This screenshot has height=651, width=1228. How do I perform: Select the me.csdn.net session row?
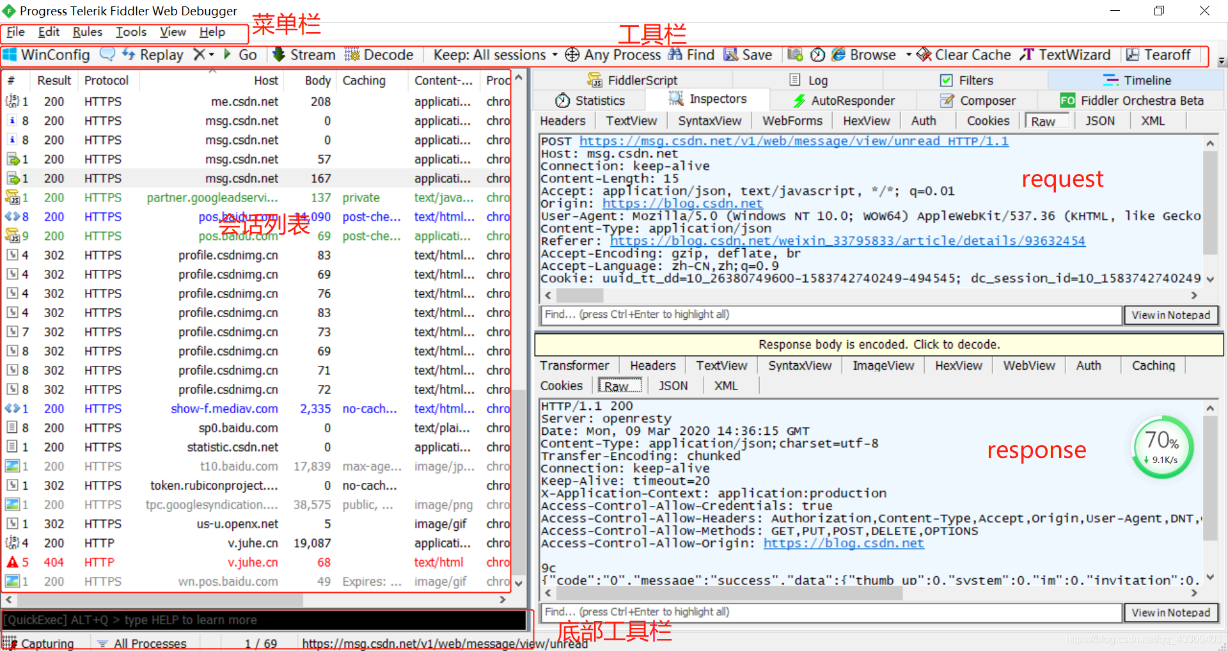(257, 102)
